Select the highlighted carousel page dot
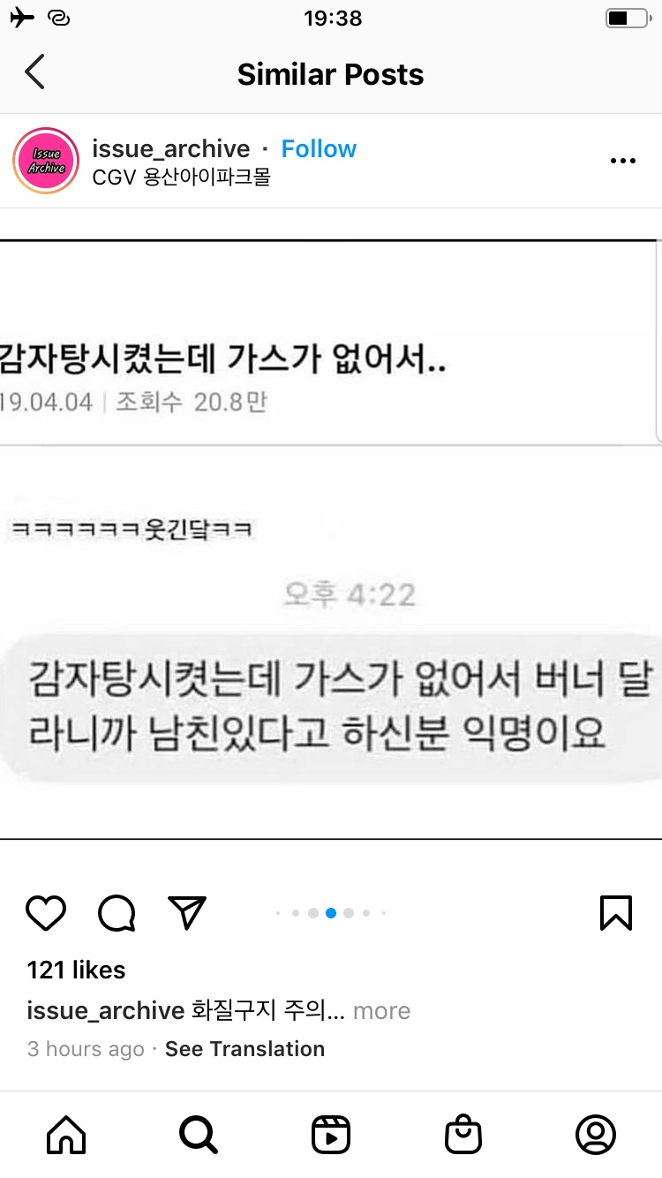Screen dimensions: 662x1178 point(331,913)
